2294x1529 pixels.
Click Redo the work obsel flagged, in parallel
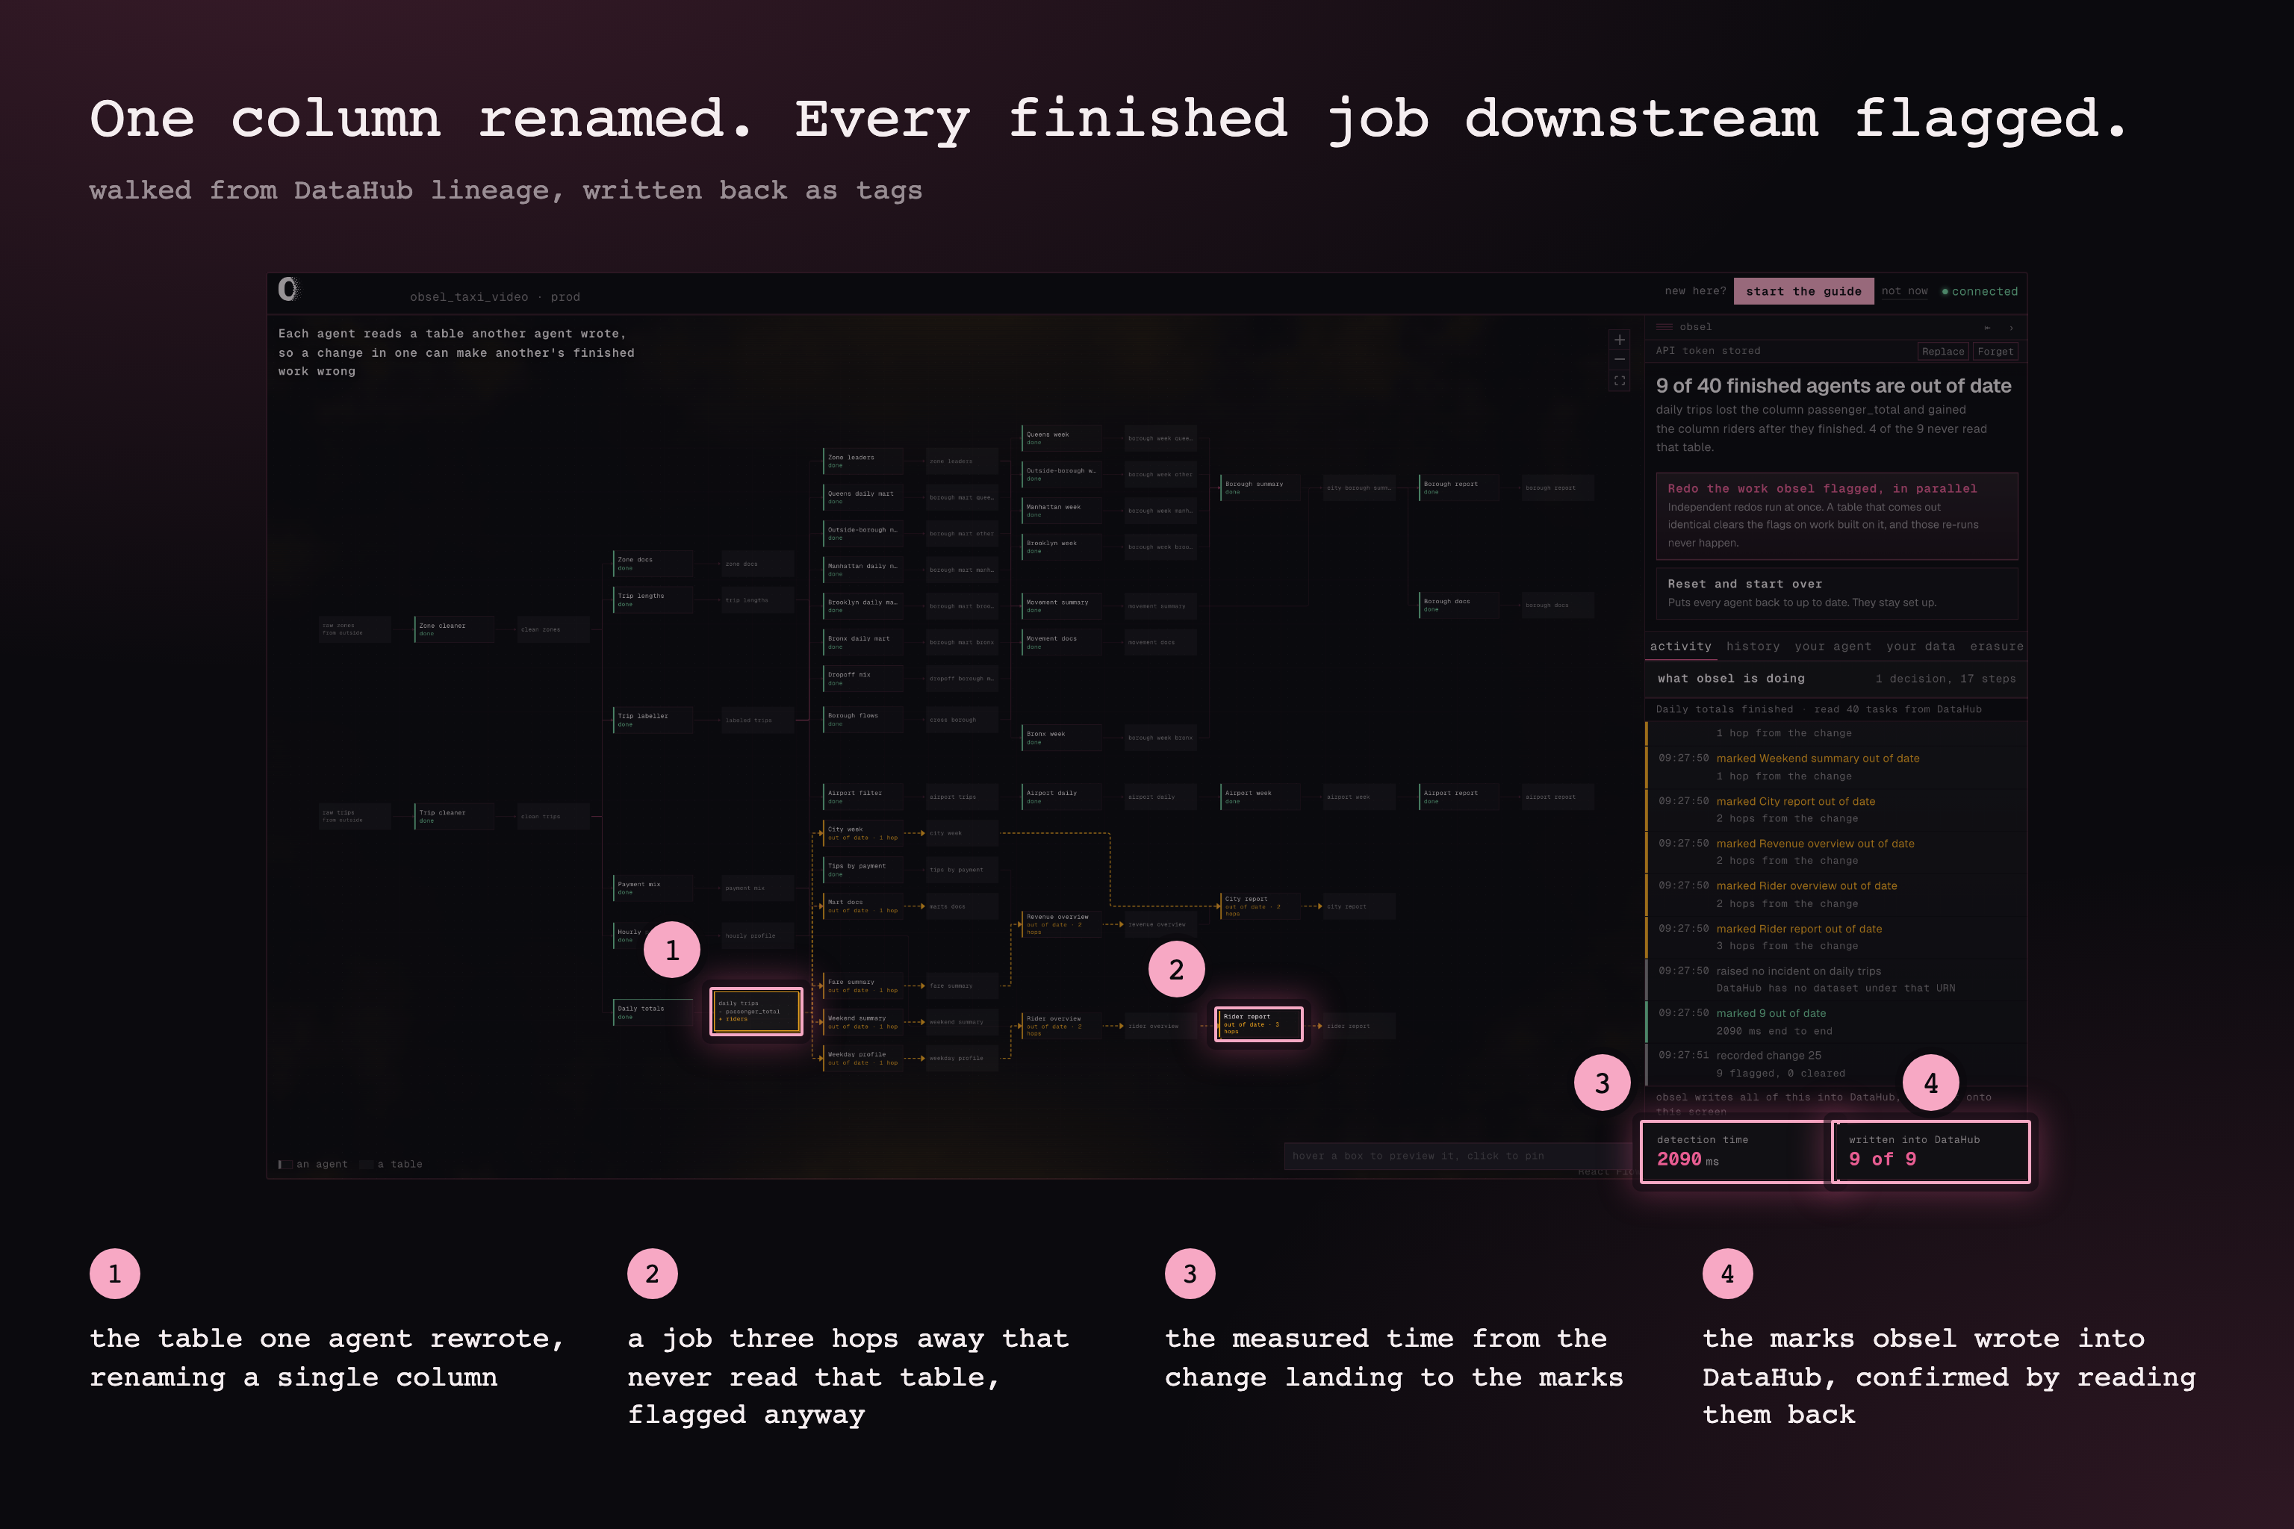pyautogui.click(x=1836, y=516)
